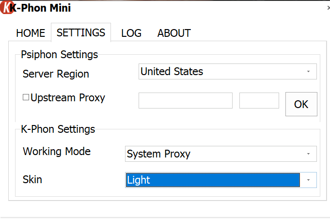330x219 pixels.
Task: Switch to the HOME tab
Action: [31, 33]
